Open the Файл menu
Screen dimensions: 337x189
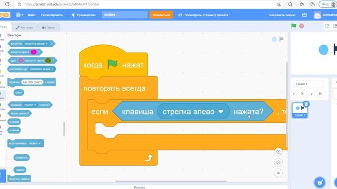click(32, 15)
